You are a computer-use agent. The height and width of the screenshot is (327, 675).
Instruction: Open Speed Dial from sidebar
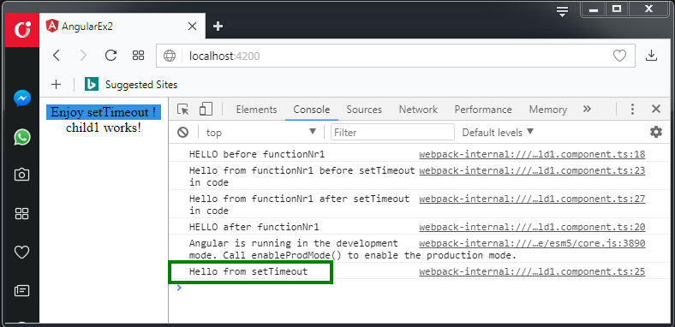tap(22, 213)
